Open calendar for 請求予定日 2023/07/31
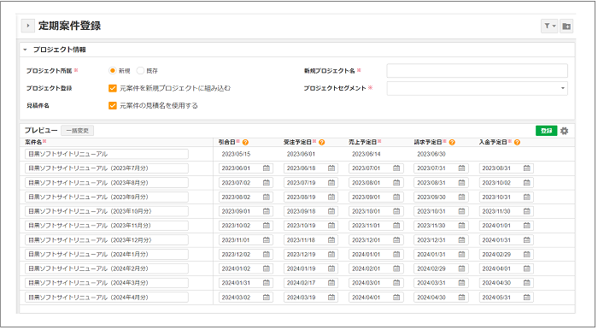 coord(461,168)
